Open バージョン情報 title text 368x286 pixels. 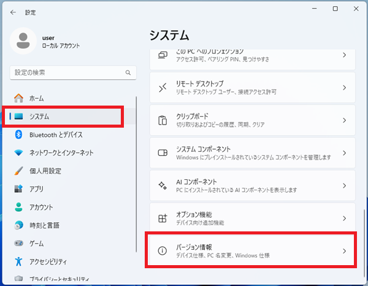click(x=194, y=247)
